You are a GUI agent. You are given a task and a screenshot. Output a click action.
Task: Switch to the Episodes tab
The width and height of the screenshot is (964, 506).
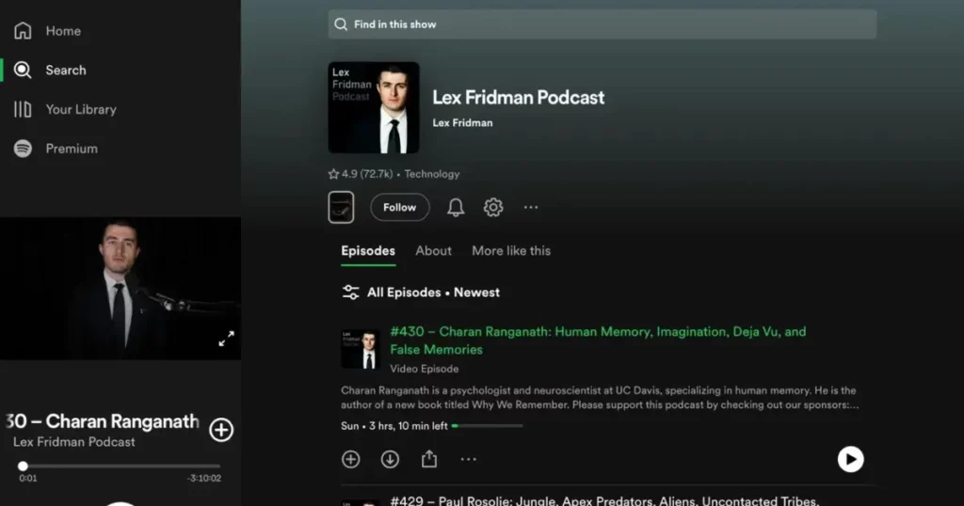click(x=368, y=250)
